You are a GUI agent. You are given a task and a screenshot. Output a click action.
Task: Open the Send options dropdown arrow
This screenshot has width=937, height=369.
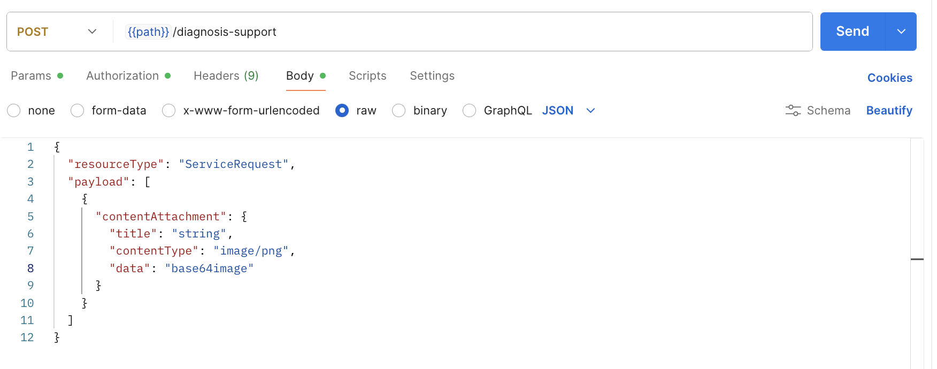(901, 32)
